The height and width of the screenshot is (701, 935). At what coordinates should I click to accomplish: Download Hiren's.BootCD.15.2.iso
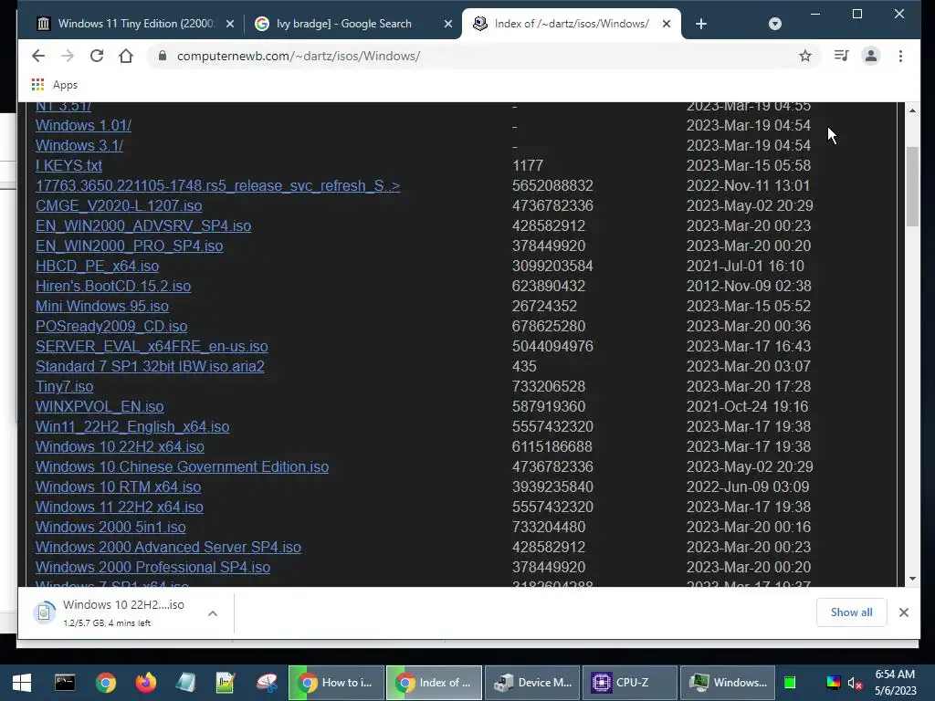113,286
